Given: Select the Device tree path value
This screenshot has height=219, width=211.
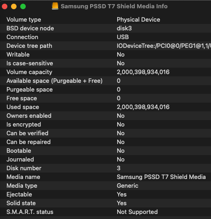Looking at the screenshot, I should pos(164,46).
